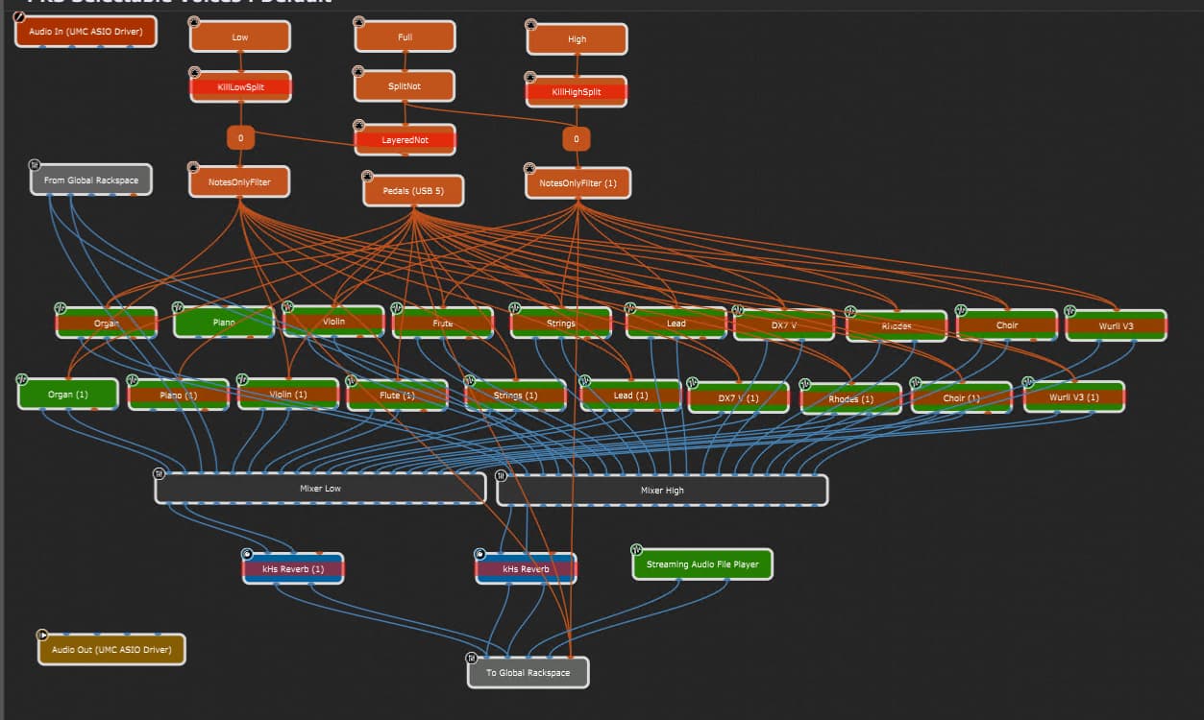The image size is (1204, 720).
Task: Click the instrument icon on the Violin block
Action: [287, 306]
